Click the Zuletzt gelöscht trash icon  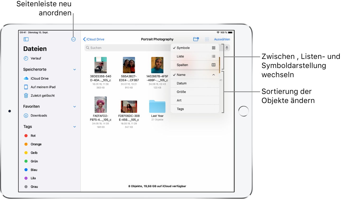(x=26, y=96)
